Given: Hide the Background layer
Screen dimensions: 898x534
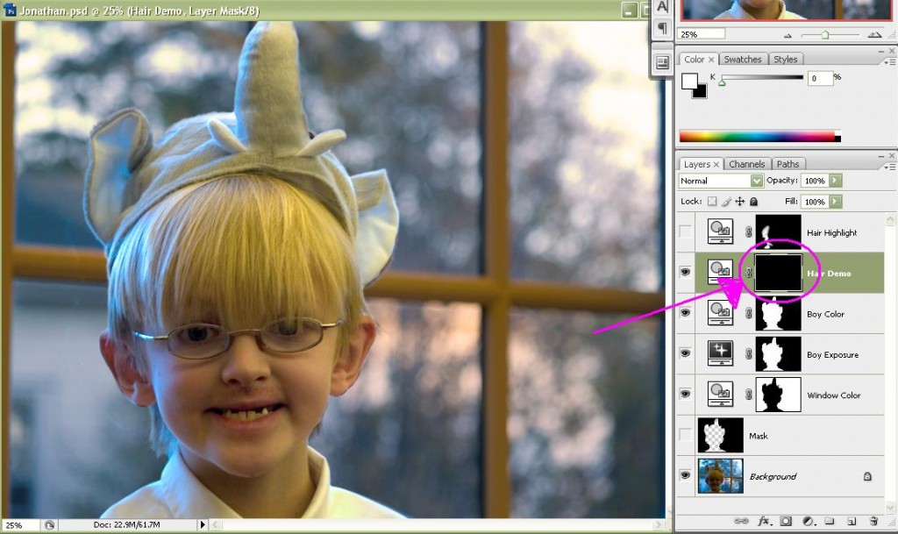Looking at the screenshot, I should pos(685,475).
